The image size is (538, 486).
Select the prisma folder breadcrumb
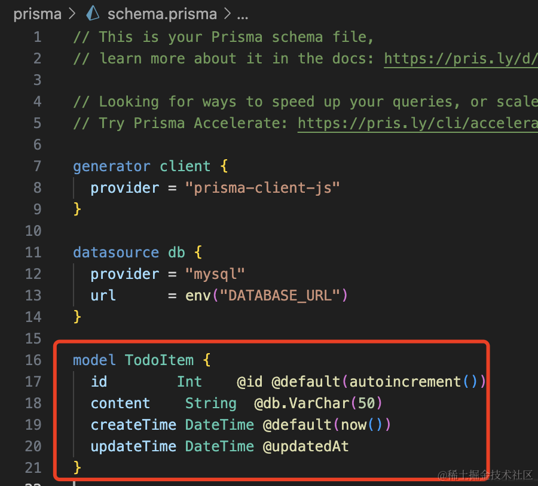(37, 13)
